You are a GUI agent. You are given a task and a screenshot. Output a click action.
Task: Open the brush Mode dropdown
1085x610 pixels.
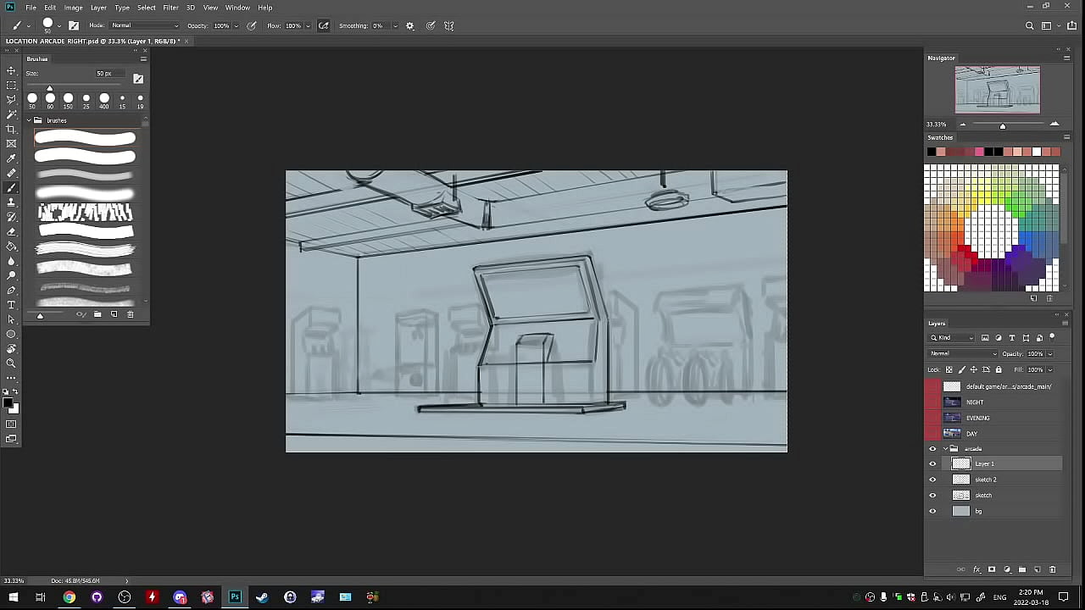click(x=144, y=25)
